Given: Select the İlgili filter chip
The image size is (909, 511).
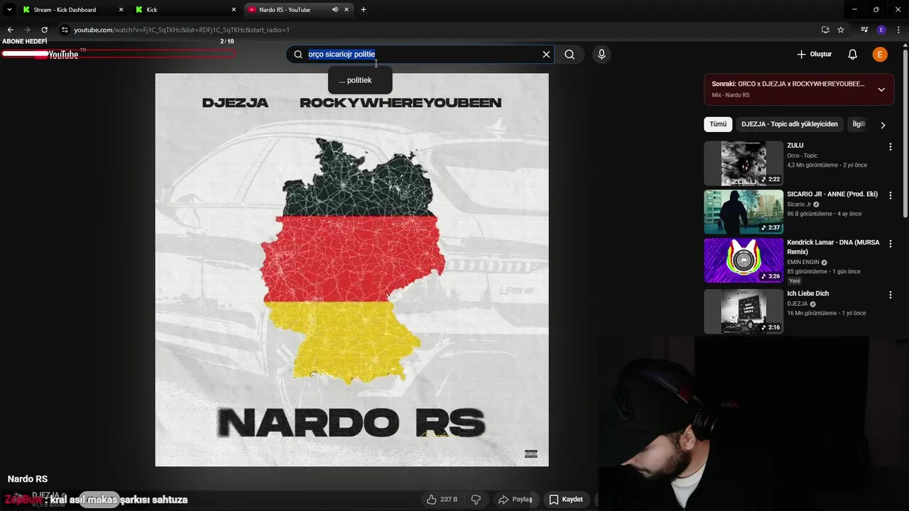Looking at the screenshot, I should tap(859, 124).
